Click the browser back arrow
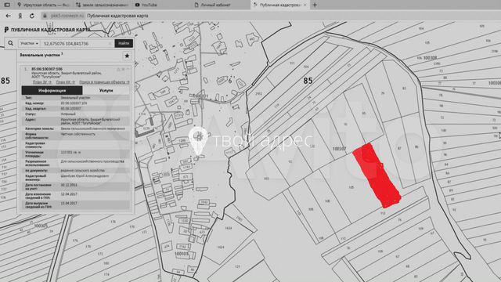501x282 pixels. click(x=9, y=16)
